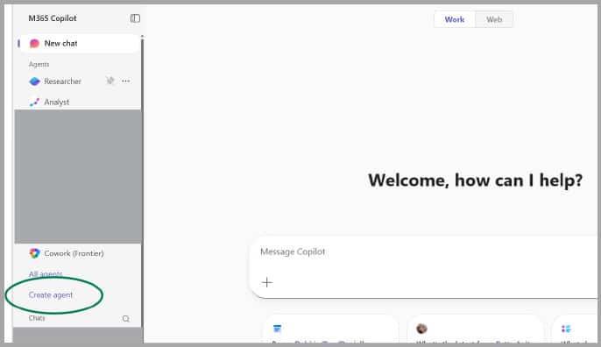
Task: Open the suggestion card with document icon
Action: click(331, 329)
